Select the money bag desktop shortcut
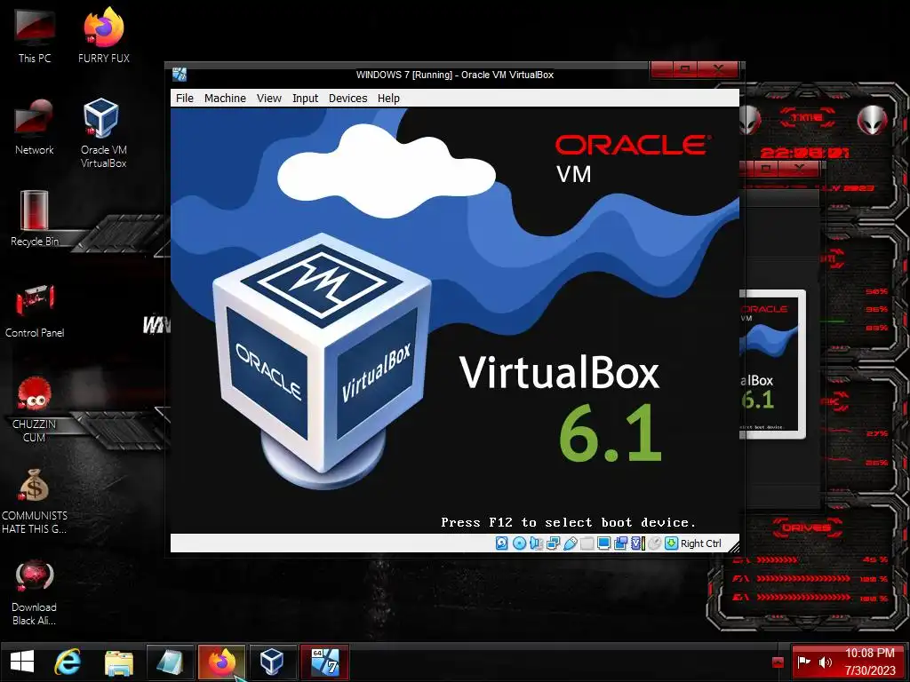The height and width of the screenshot is (682, 910). pos(35,501)
